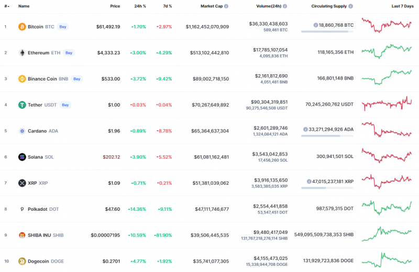Screen dimensions: 419x272
Task: Sort by the 7d % column header
Action: click(x=168, y=6)
